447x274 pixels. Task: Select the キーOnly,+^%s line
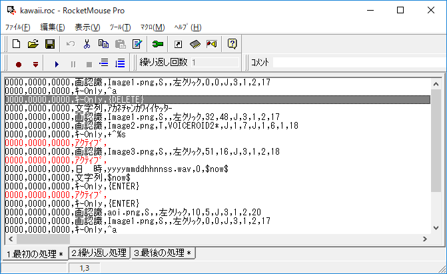point(218,134)
